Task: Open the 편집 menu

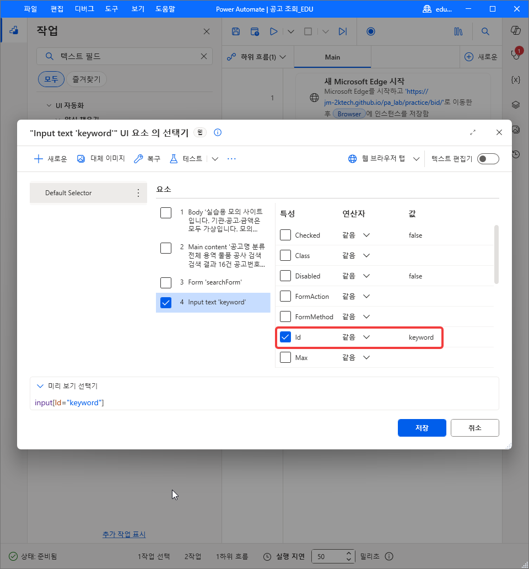Action: tap(57, 9)
